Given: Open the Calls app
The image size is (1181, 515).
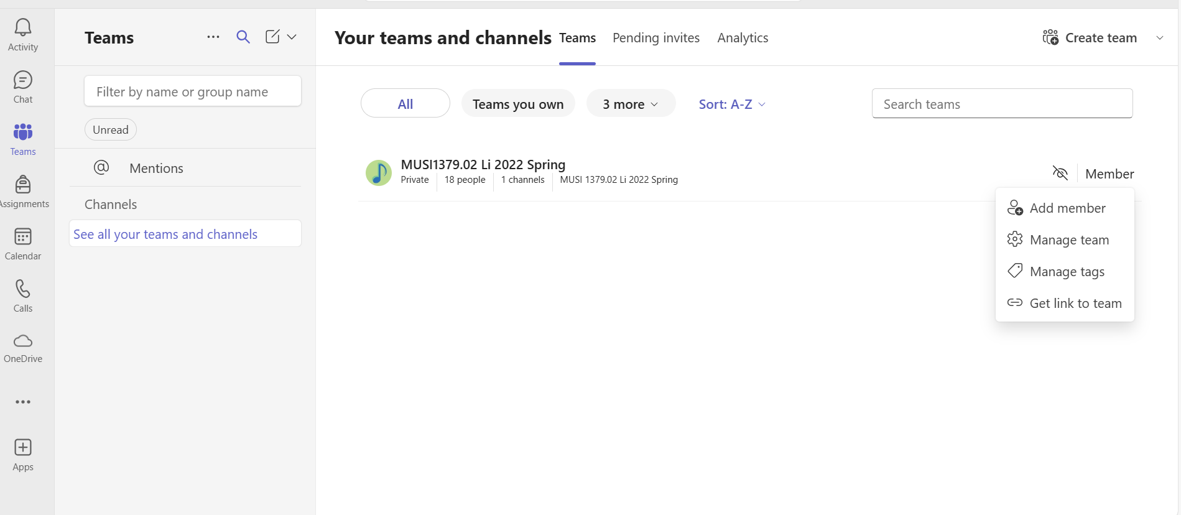Looking at the screenshot, I should click(x=23, y=296).
